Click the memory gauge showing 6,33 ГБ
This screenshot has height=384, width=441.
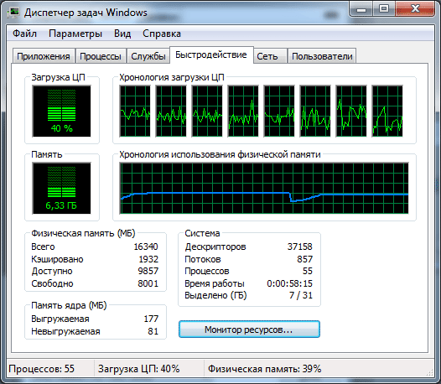[61, 188]
